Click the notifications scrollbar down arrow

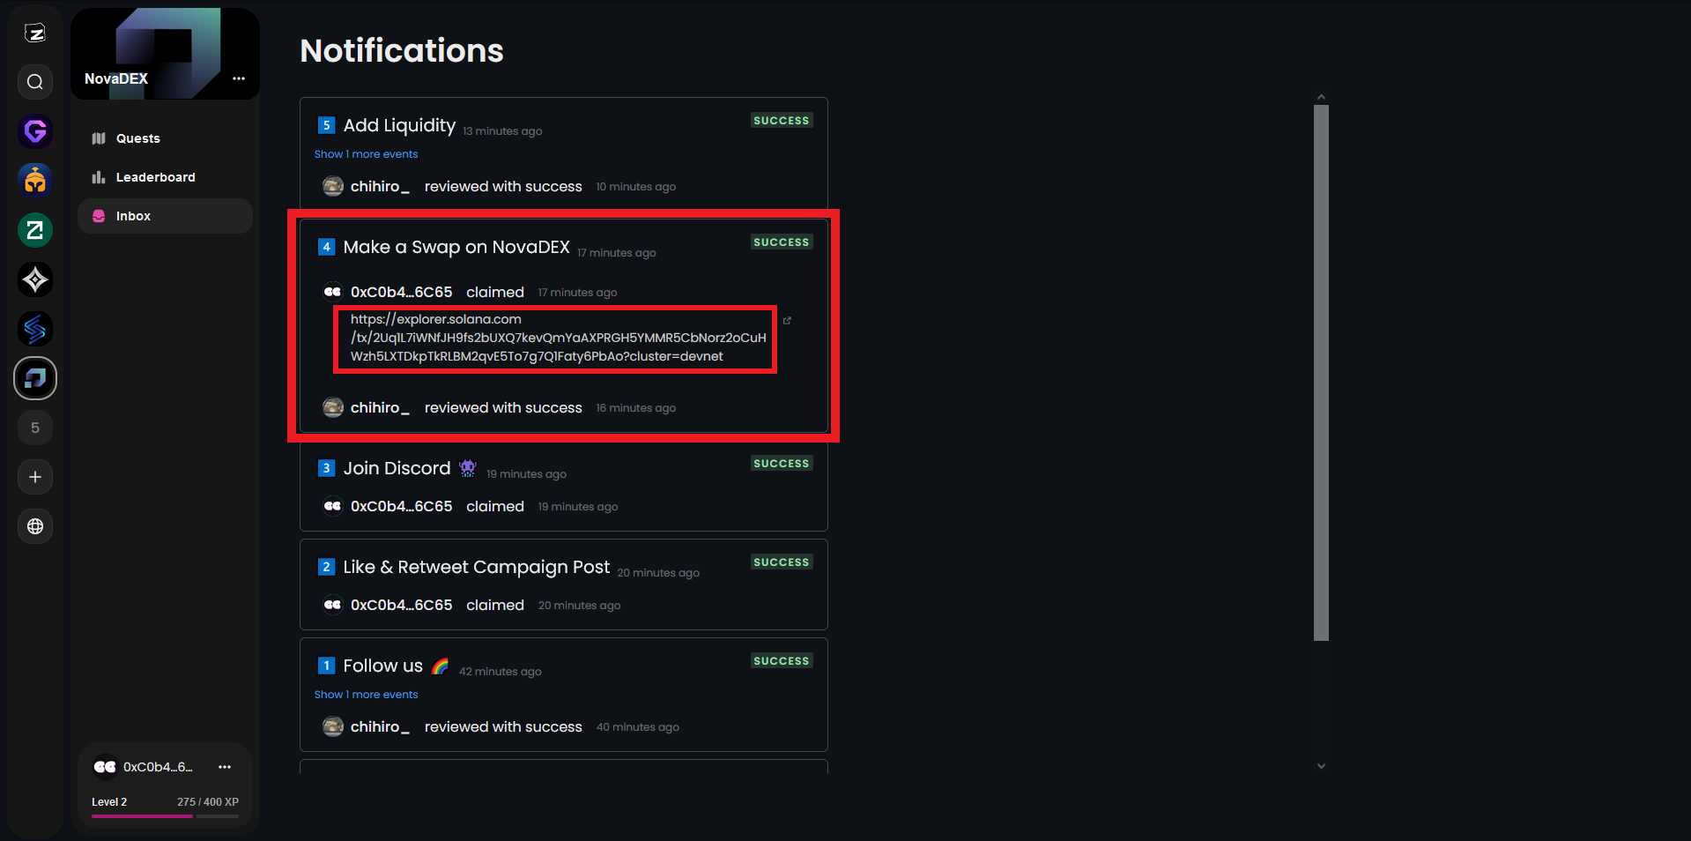1320,766
